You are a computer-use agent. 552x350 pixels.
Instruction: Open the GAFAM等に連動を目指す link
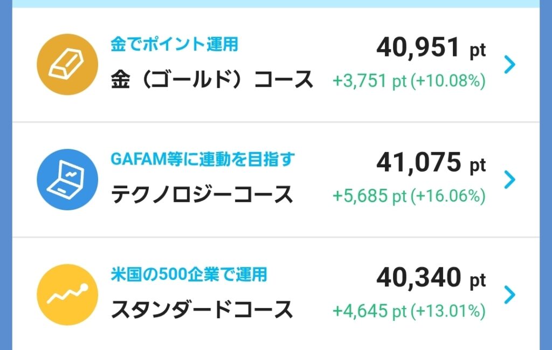[203, 159]
